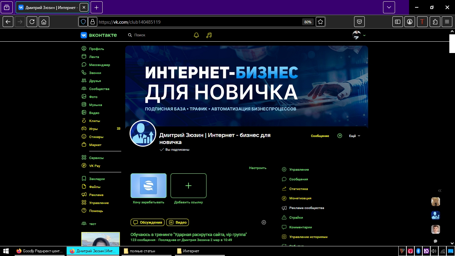Click the Сервисы icon in sidebar
The width and height of the screenshot is (455, 256).
tap(84, 158)
